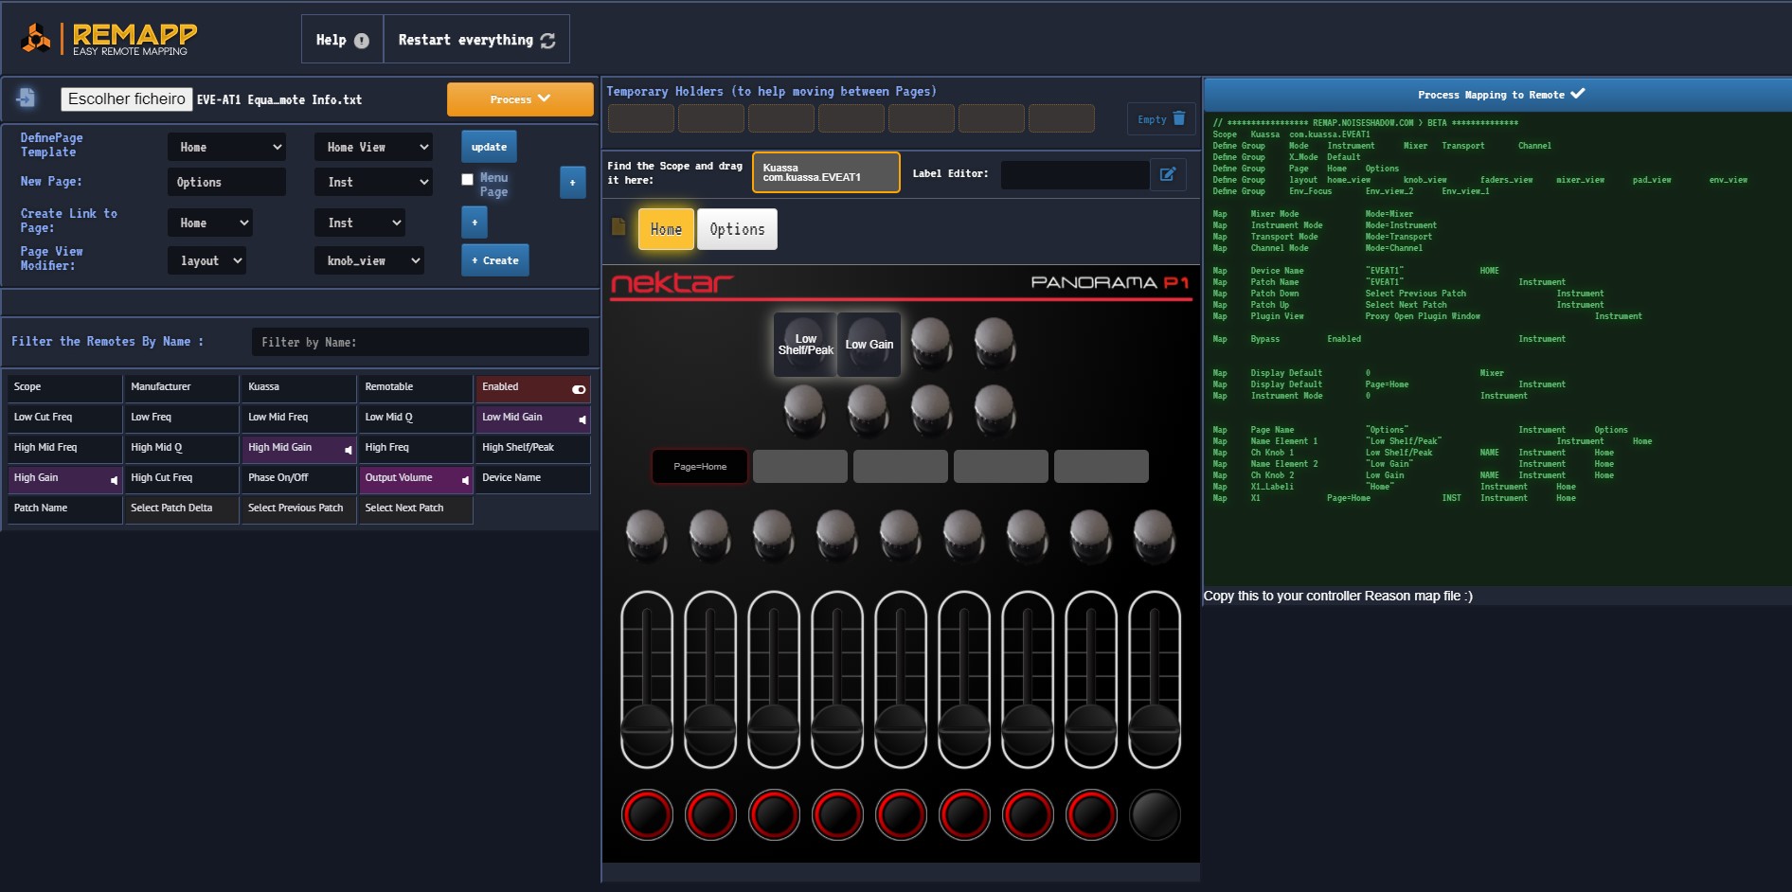
Task: Select the High Mid Q remote item
Action: click(x=182, y=448)
